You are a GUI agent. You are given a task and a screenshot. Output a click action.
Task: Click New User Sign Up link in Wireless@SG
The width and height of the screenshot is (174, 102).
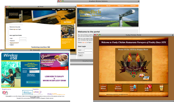click(x=31, y=74)
